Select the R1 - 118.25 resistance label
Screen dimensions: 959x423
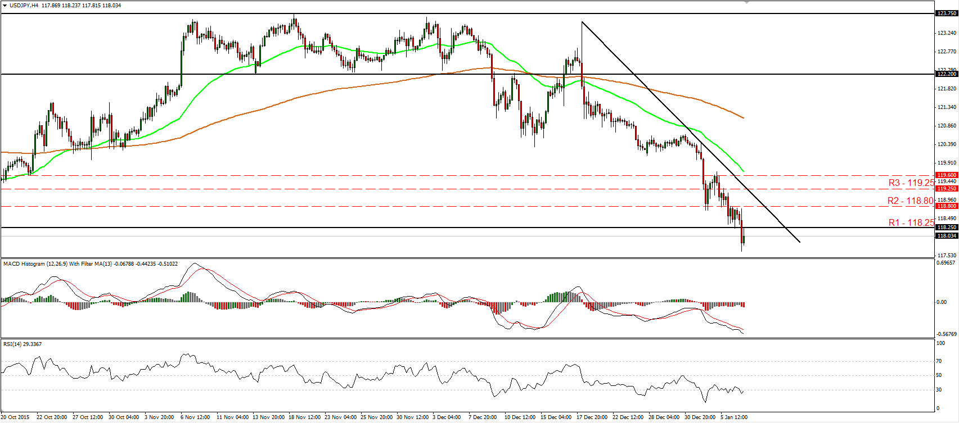coord(911,222)
